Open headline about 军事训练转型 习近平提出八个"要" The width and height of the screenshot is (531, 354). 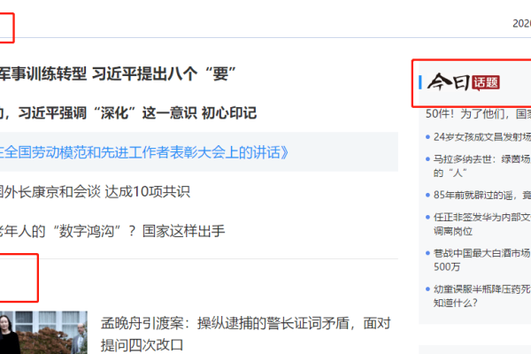[118, 73]
